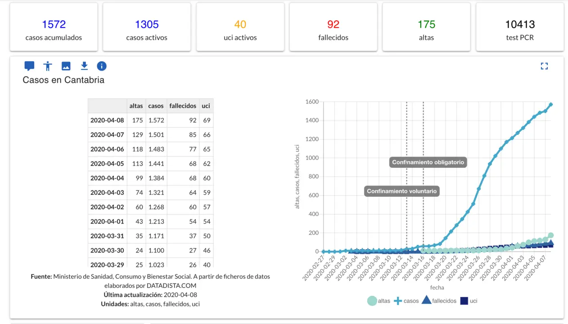Click the image export icon

point(66,66)
